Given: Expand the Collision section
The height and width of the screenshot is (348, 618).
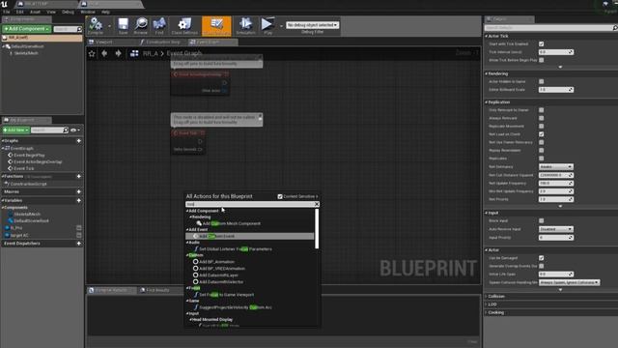Looking at the screenshot, I should (495, 296).
